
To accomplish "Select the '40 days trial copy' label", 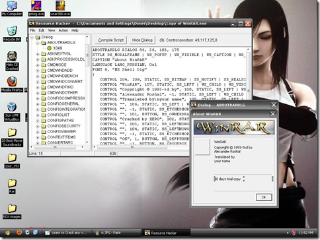I will 227,179.
